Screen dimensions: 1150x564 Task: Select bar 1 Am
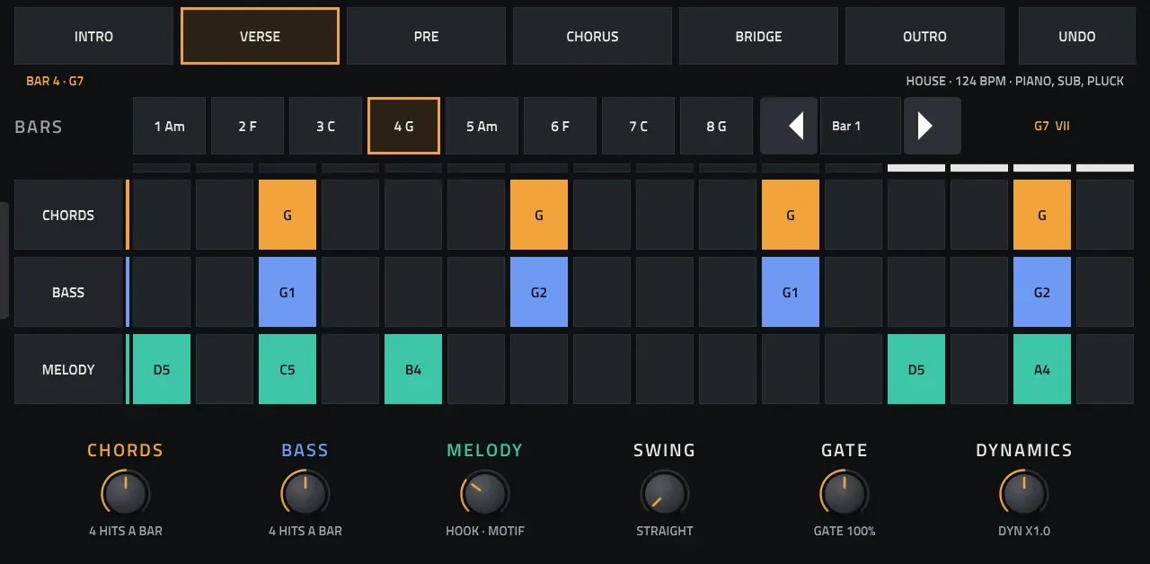click(169, 126)
